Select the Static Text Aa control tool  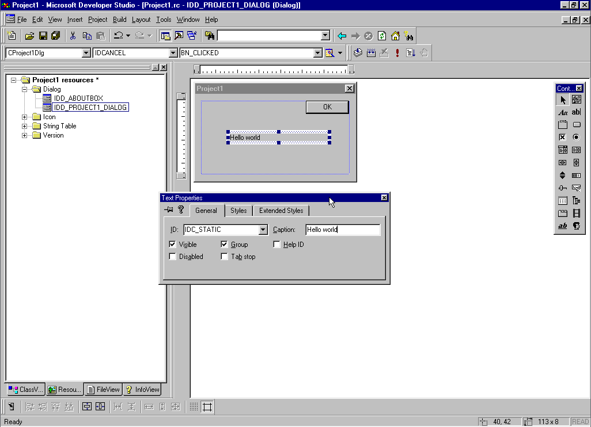(562, 112)
